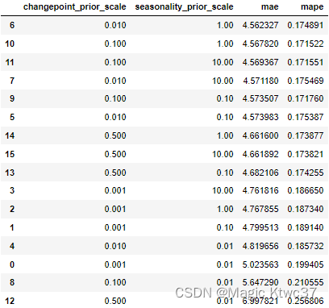This screenshot has width=329, height=308.
Task: Select row index 6
Action: 12,25
